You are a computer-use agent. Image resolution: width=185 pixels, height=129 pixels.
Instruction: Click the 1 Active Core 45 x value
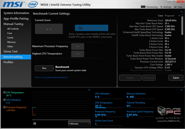coord(167,38)
